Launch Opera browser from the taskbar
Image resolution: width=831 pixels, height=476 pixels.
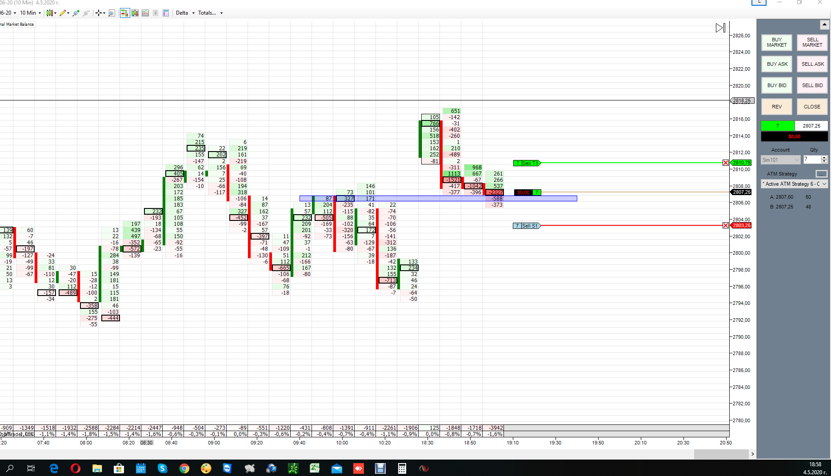click(76, 468)
